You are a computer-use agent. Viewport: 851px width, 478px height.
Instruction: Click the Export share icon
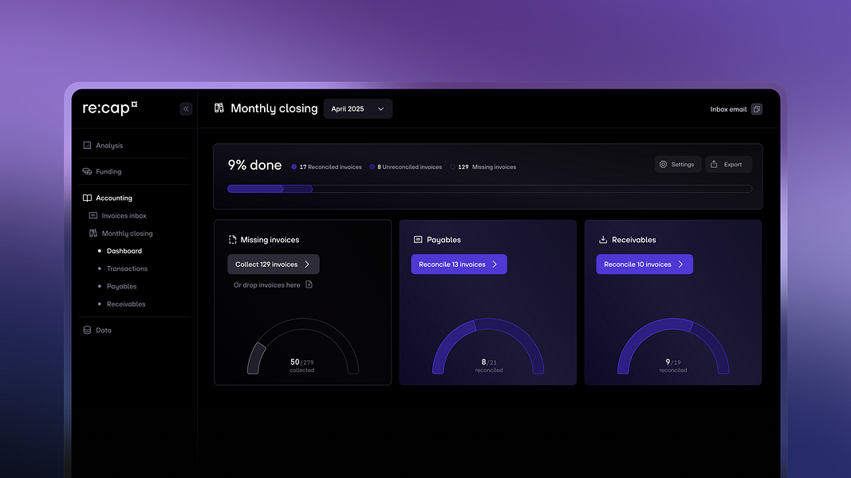715,164
